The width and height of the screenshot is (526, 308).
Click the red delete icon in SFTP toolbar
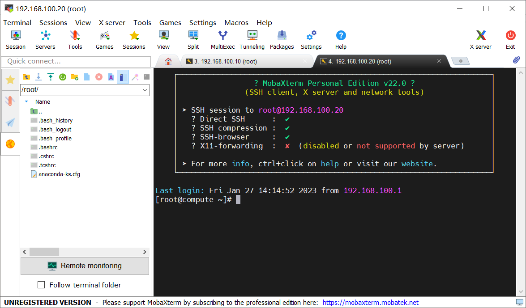[x=99, y=77]
